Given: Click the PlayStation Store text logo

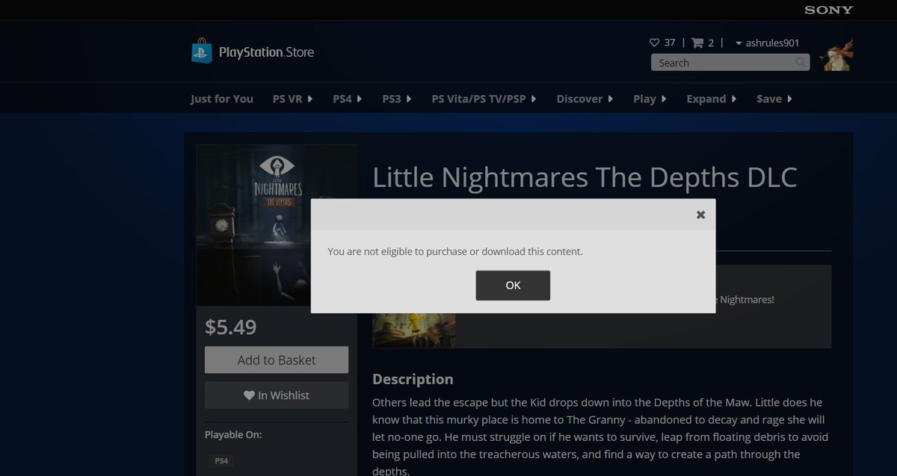Looking at the screenshot, I should pos(266,52).
